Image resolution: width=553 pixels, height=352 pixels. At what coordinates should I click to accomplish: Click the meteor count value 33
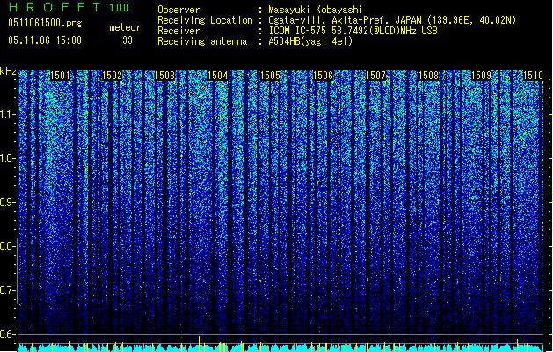point(127,40)
